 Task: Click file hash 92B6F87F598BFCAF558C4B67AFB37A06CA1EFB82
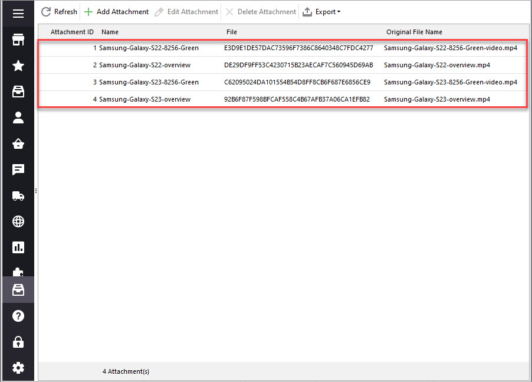(297, 99)
